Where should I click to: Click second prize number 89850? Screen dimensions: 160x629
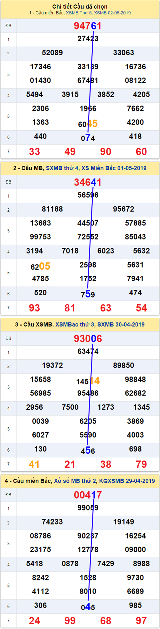[124, 365]
